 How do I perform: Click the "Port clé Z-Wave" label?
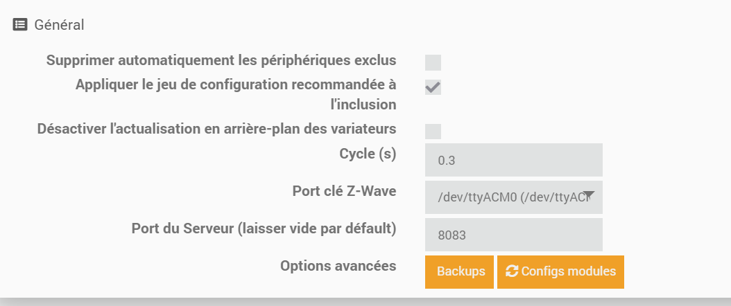[x=344, y=191]
